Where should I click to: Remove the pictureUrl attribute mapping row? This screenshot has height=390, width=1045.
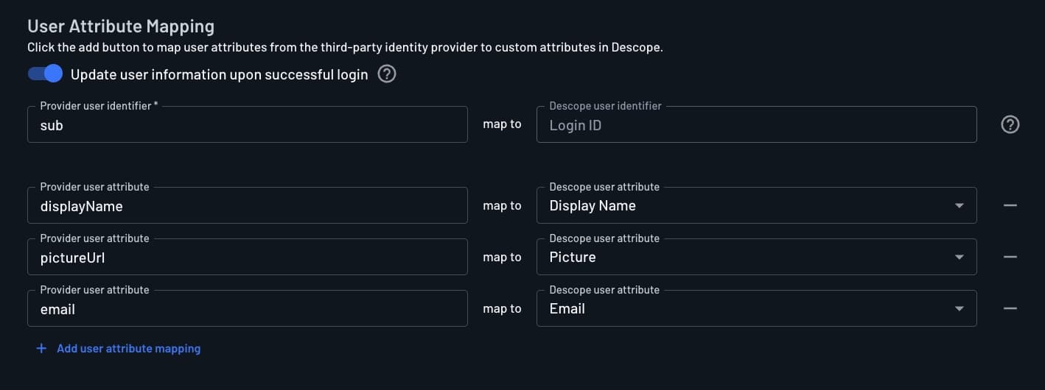coord(1010,257)
